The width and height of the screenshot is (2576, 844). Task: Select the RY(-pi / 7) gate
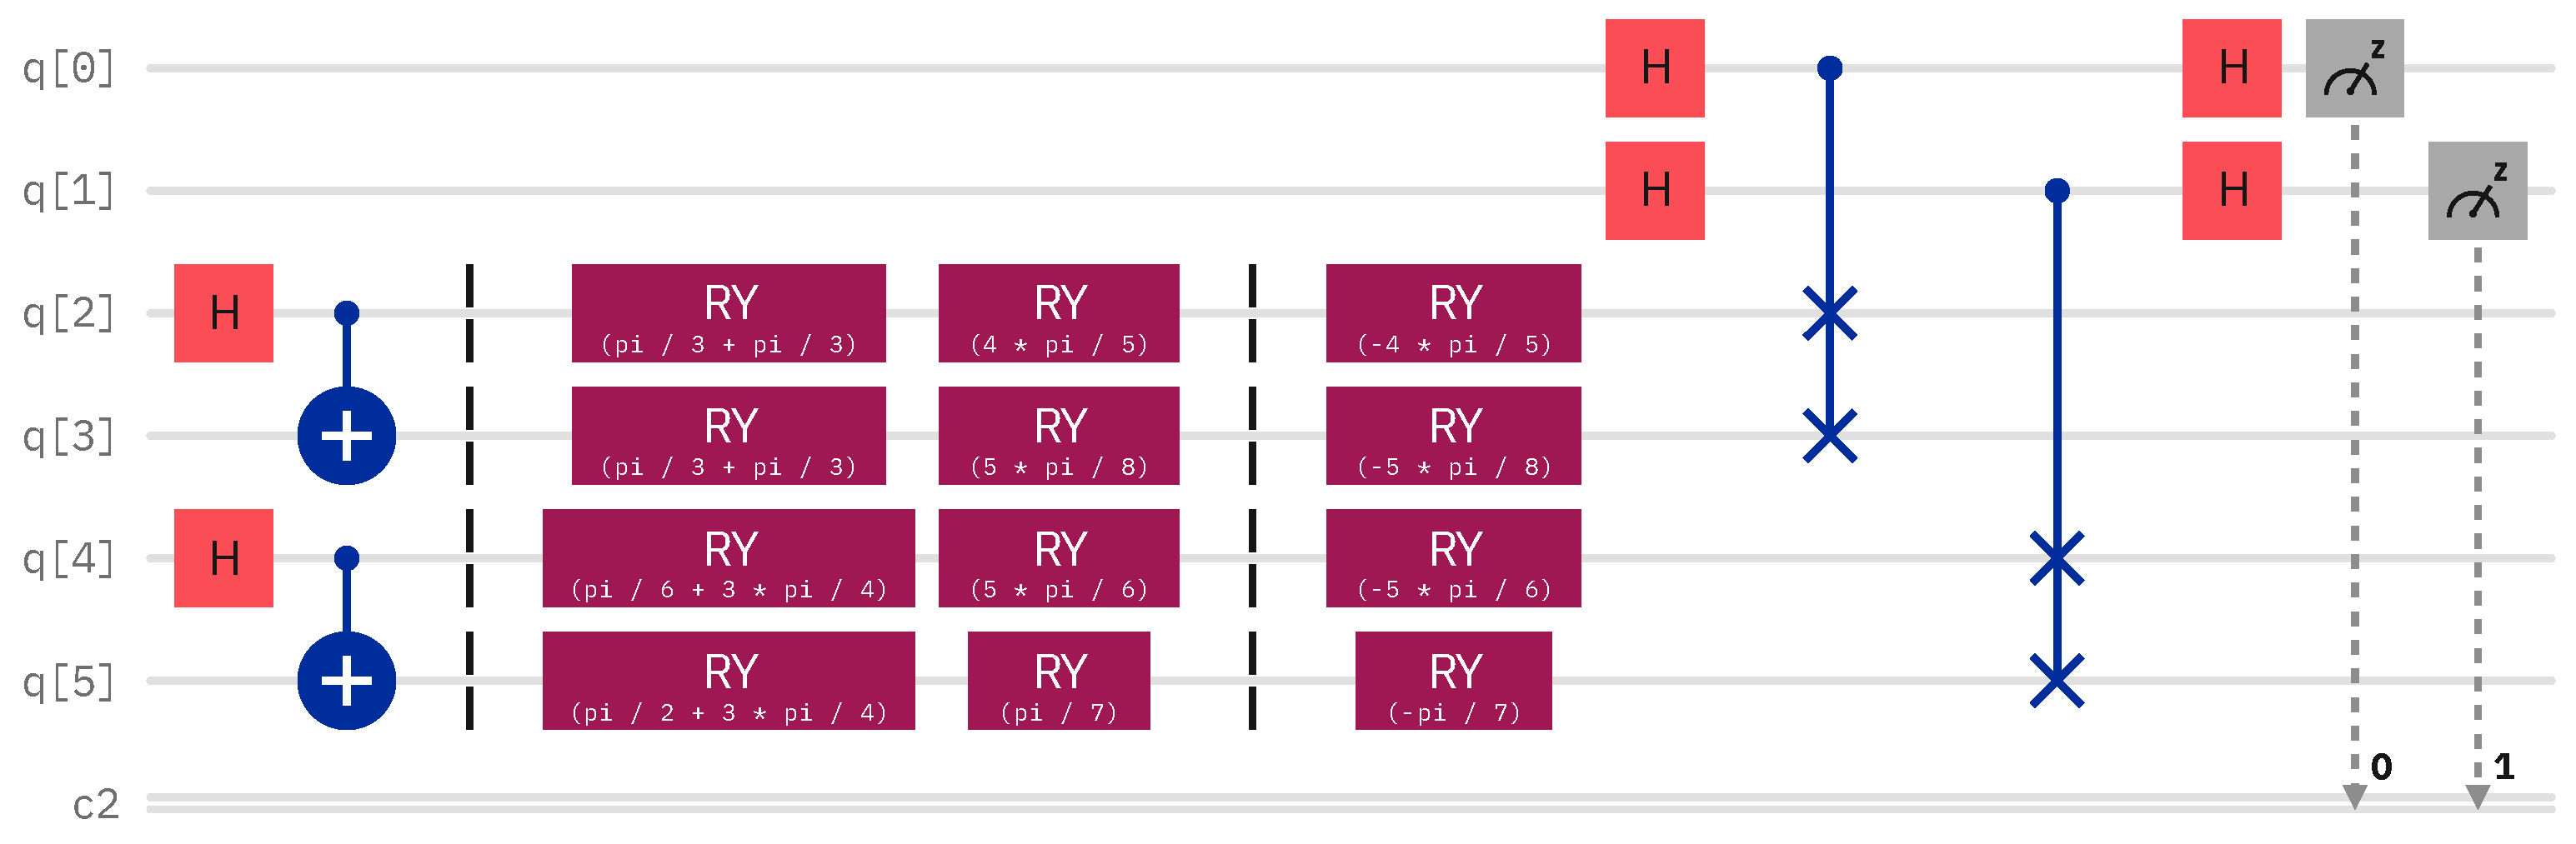(1453, 681)
